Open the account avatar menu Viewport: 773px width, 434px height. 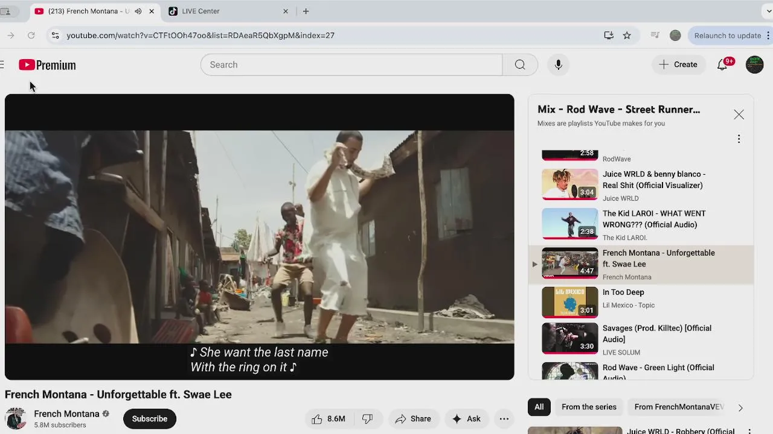click(x=754, y=64)
